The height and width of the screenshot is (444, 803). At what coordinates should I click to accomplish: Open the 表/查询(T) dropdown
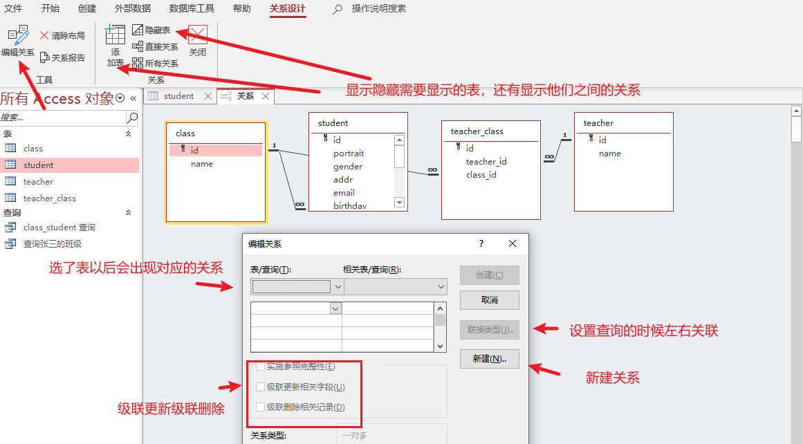coord(338,287)
